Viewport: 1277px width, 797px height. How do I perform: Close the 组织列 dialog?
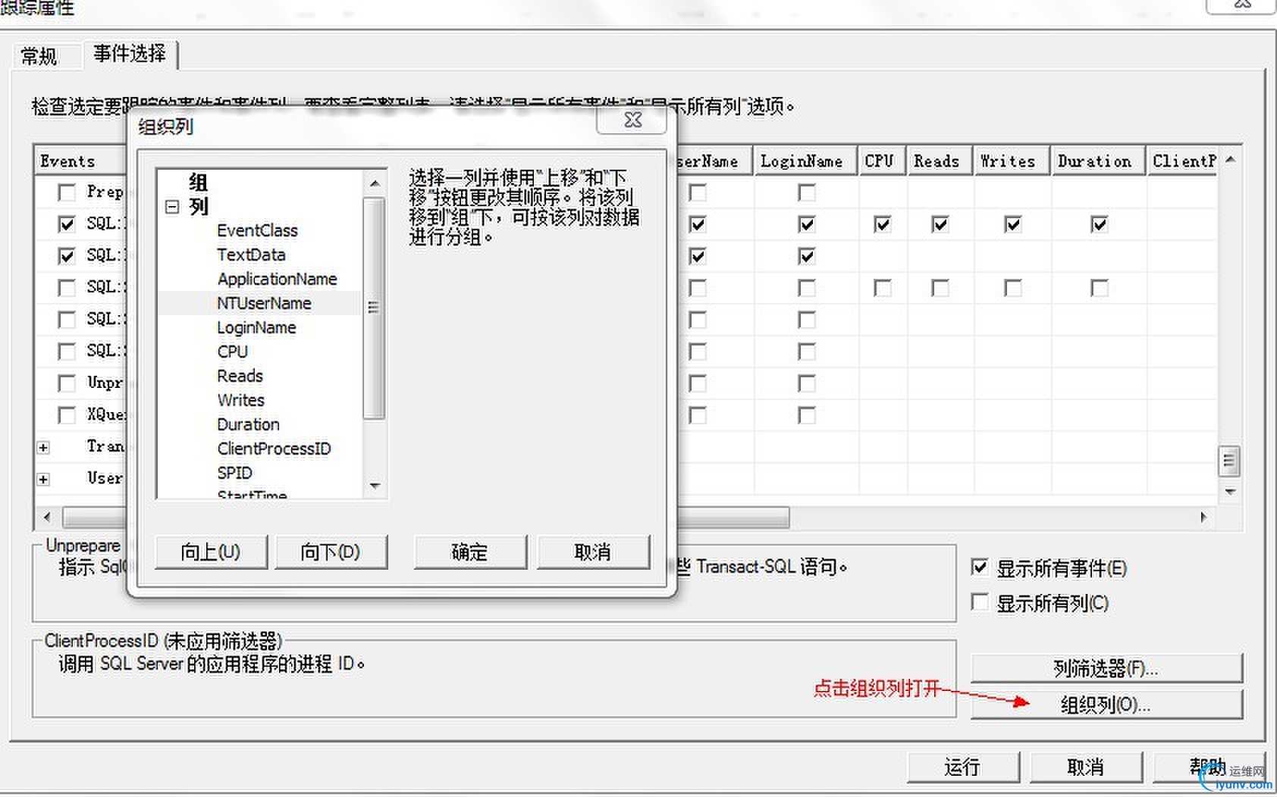coord(632,120)
